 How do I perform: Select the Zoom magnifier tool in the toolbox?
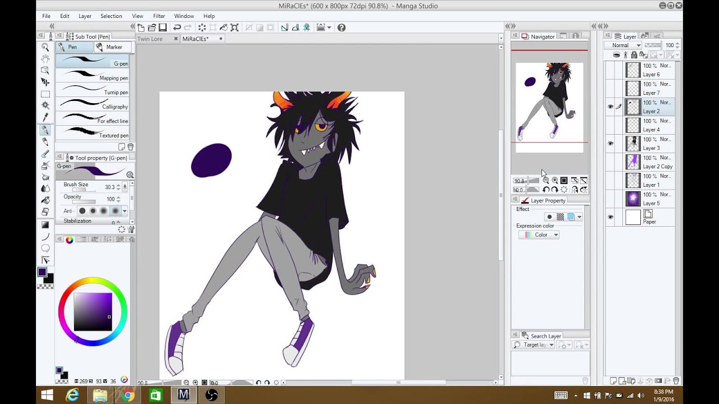45,47
